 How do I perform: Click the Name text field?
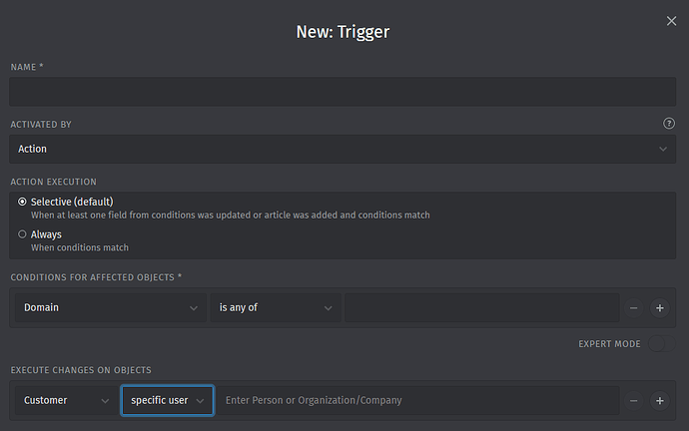[x=343, y=92]
